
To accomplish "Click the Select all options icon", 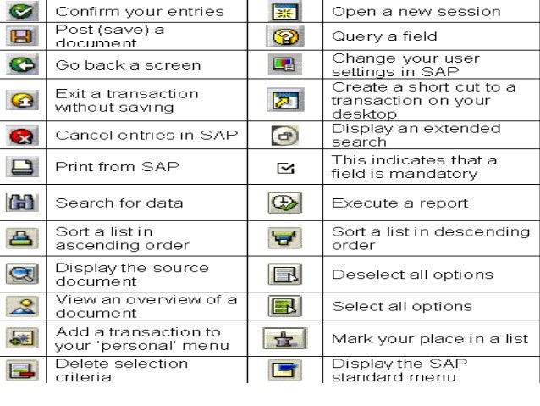I will click(x=284, y=306).
